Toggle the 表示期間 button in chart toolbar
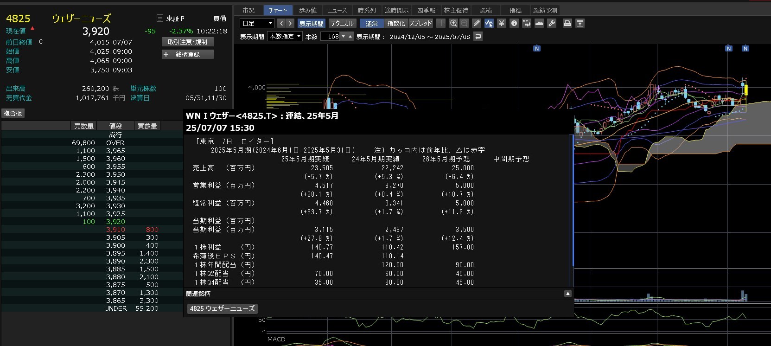This screenshot has height=346, width=771. (x=312, y=23)
